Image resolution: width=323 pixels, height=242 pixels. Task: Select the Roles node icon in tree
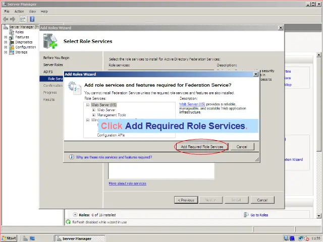[x=12, y=32]
